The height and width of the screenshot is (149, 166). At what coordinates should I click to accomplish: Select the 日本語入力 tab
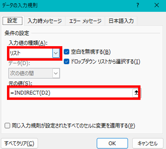coord(121,21)
